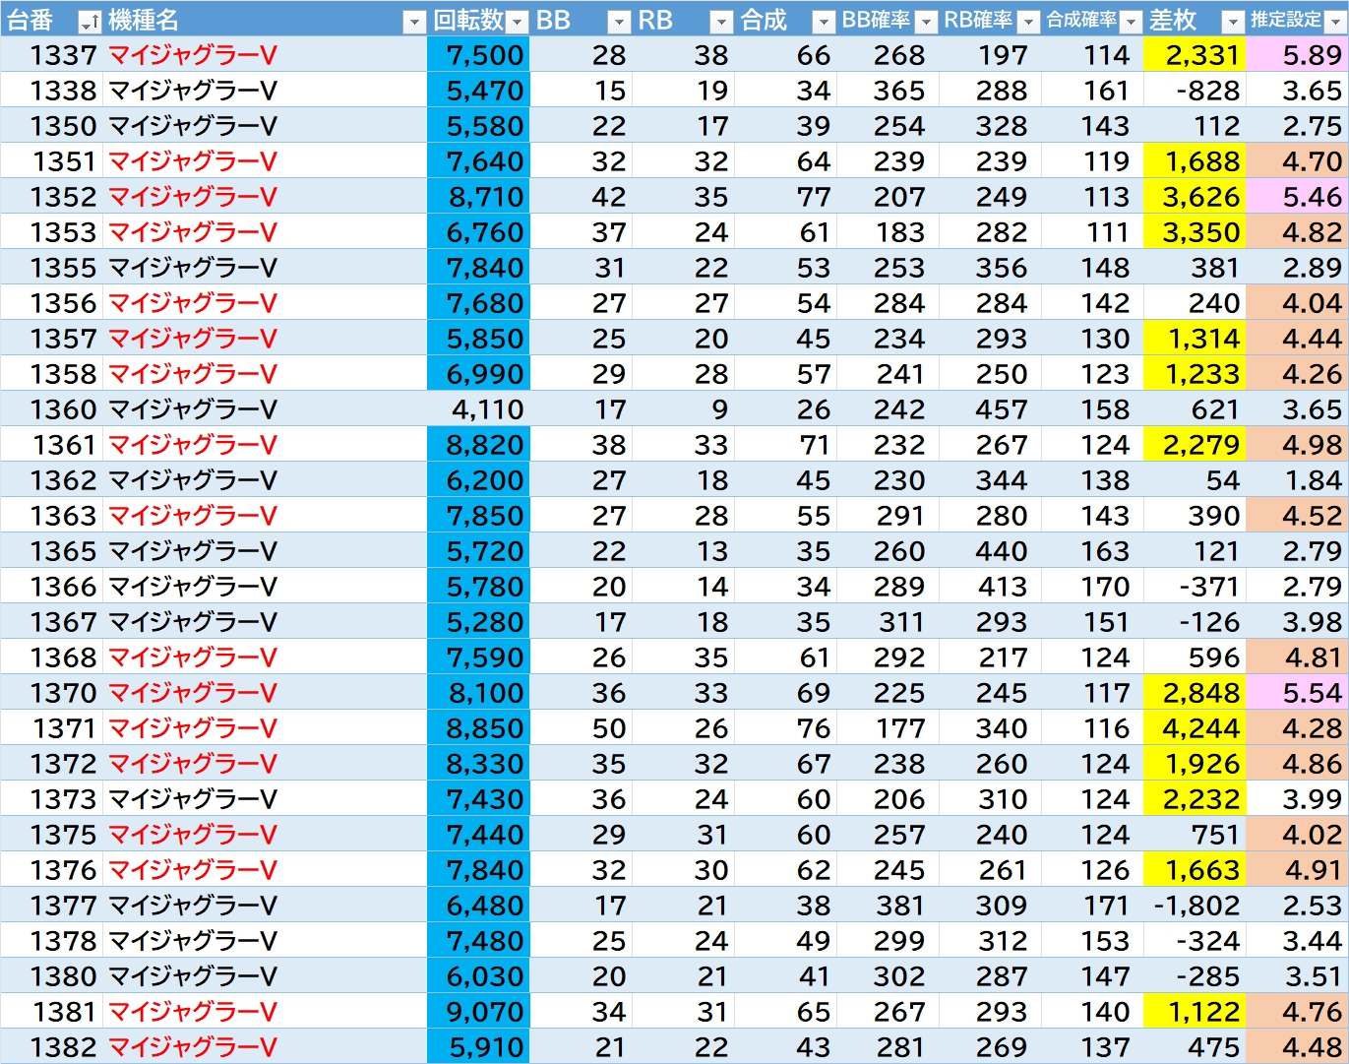The width and height of the screenshot is (1349, 1064).
Task: Select the 機種名 header cell
Action: coord(265,20)
